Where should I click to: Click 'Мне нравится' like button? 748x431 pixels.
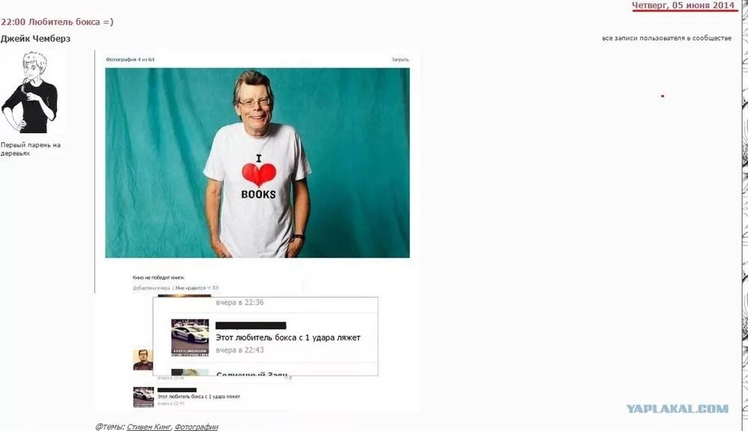pyautogui.click(x=190, y=288)
